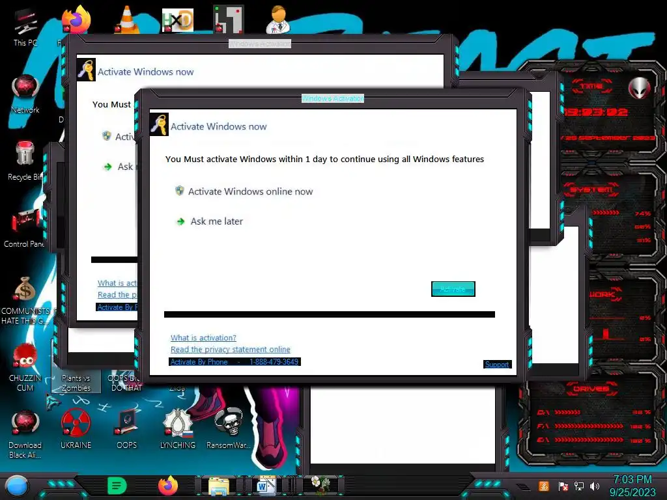Open This PC desktop icon
Viewport: 667px width, 500px height.
tap(25, 27)
